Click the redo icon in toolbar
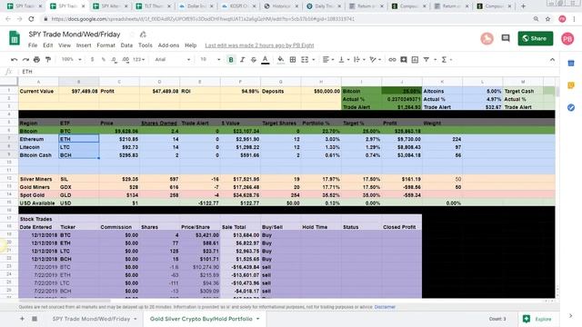 click(x=25, y=60)
